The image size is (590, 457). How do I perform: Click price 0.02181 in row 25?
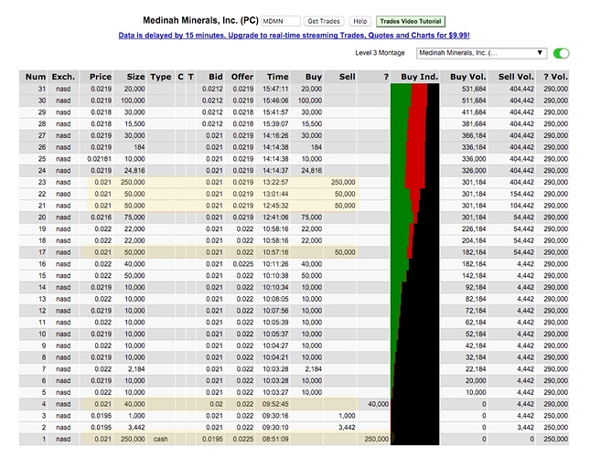tap(100, 159)
